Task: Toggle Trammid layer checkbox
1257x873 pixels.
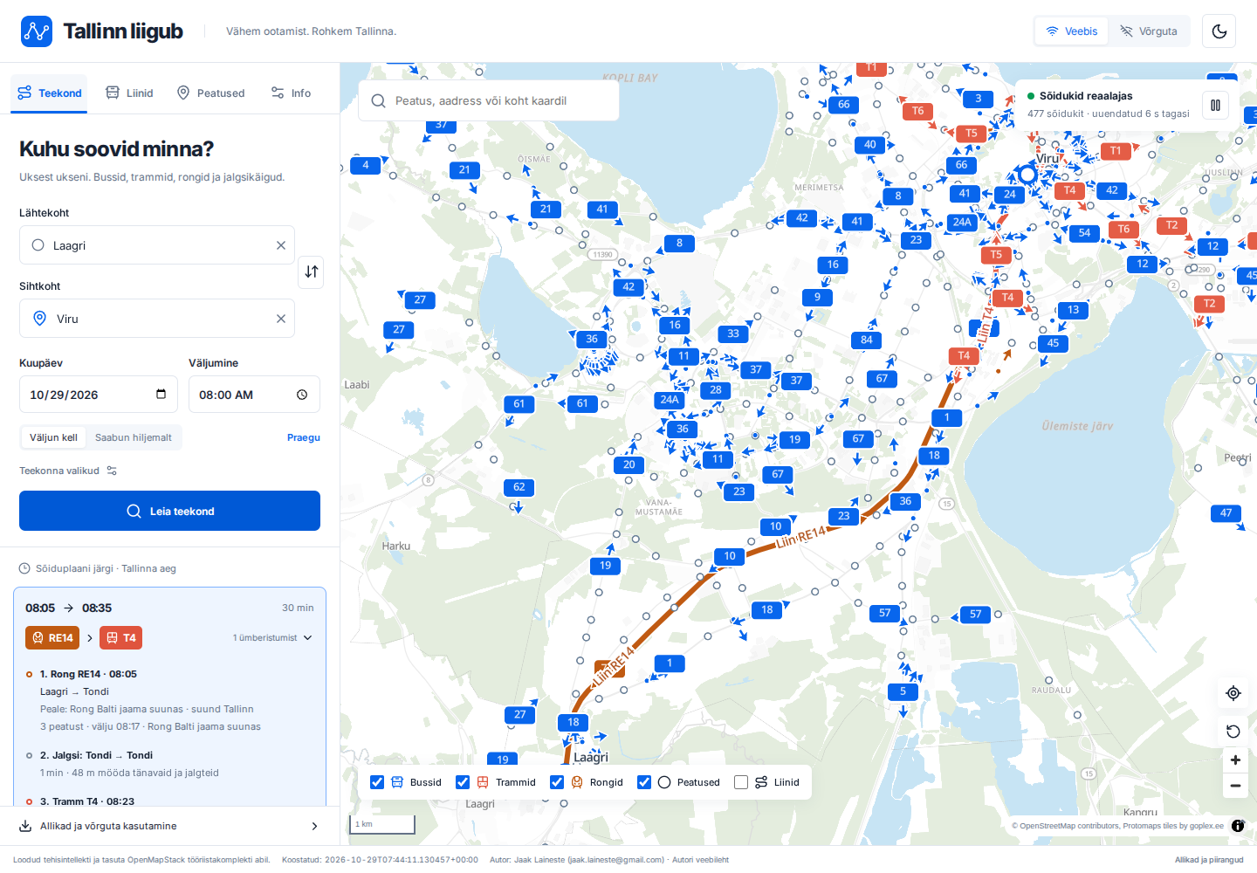Action: pyautogui.click(x=463, y=782)
